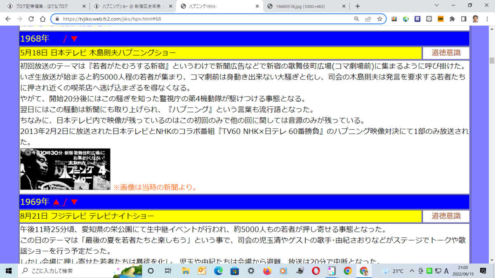Switch to the Chrome taskbar icon

348,271
